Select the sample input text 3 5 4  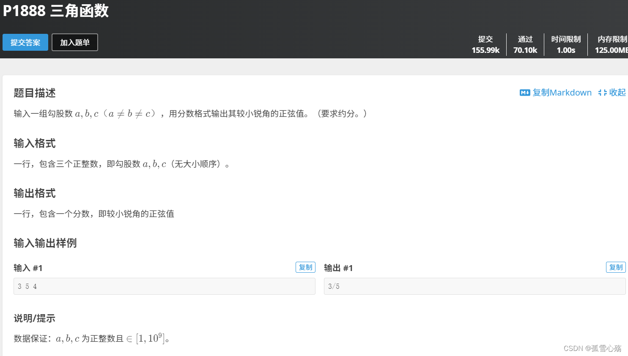pyautogui.click(x=27, y=286)
